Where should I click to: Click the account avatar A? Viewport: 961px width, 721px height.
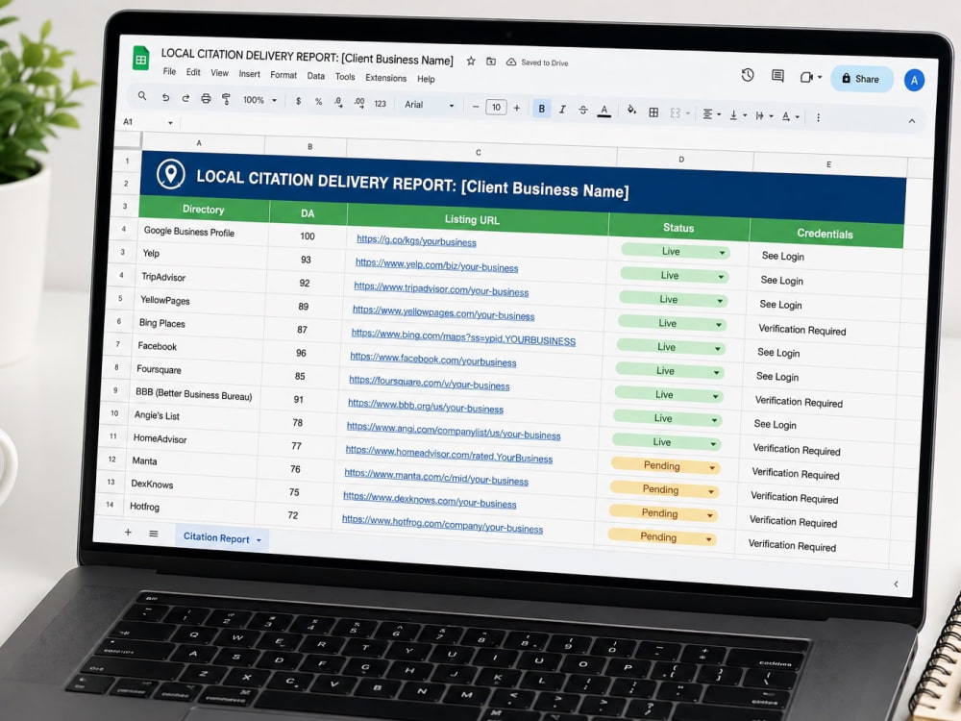(914, 81)
